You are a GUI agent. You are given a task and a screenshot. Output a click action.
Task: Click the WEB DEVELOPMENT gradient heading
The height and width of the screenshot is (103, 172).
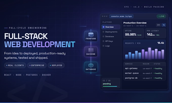point(40,44)
